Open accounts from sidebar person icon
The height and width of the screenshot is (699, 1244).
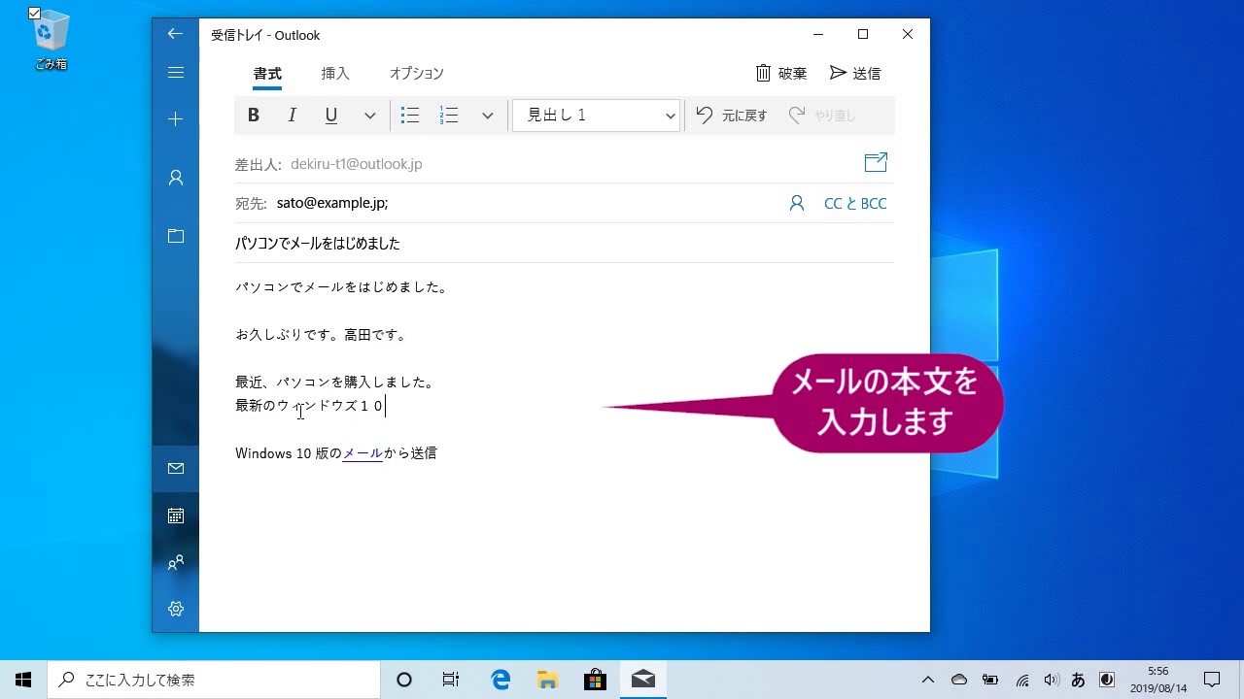pos(175,178)
